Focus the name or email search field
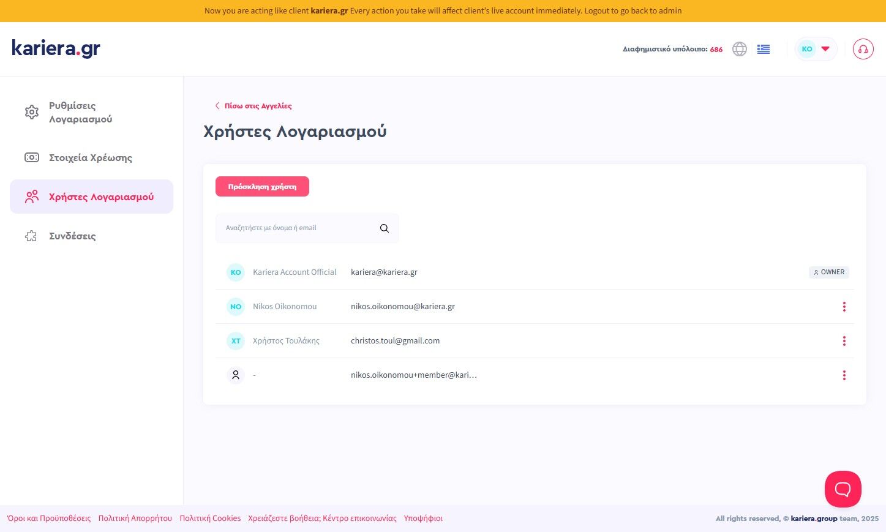The width and height of the screenshot is (886, 532). click(307, 228)
